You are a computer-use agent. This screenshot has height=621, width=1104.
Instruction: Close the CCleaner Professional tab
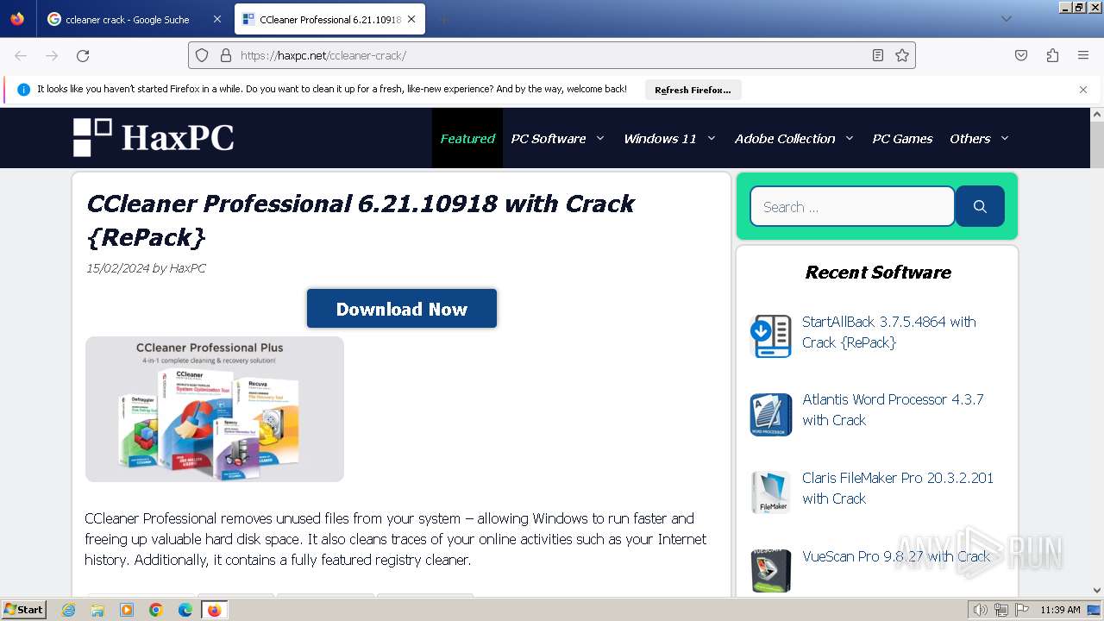coord(411,19)
